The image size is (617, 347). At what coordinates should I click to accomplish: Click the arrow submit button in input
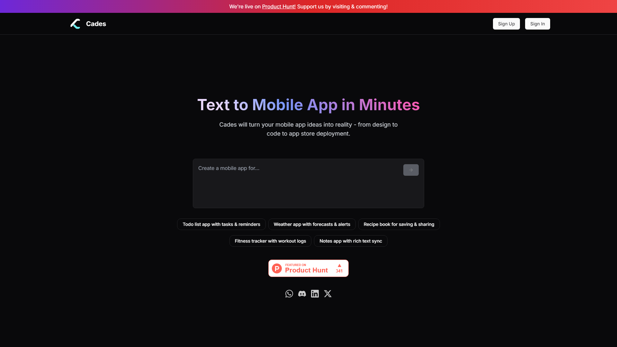point(411,170)
